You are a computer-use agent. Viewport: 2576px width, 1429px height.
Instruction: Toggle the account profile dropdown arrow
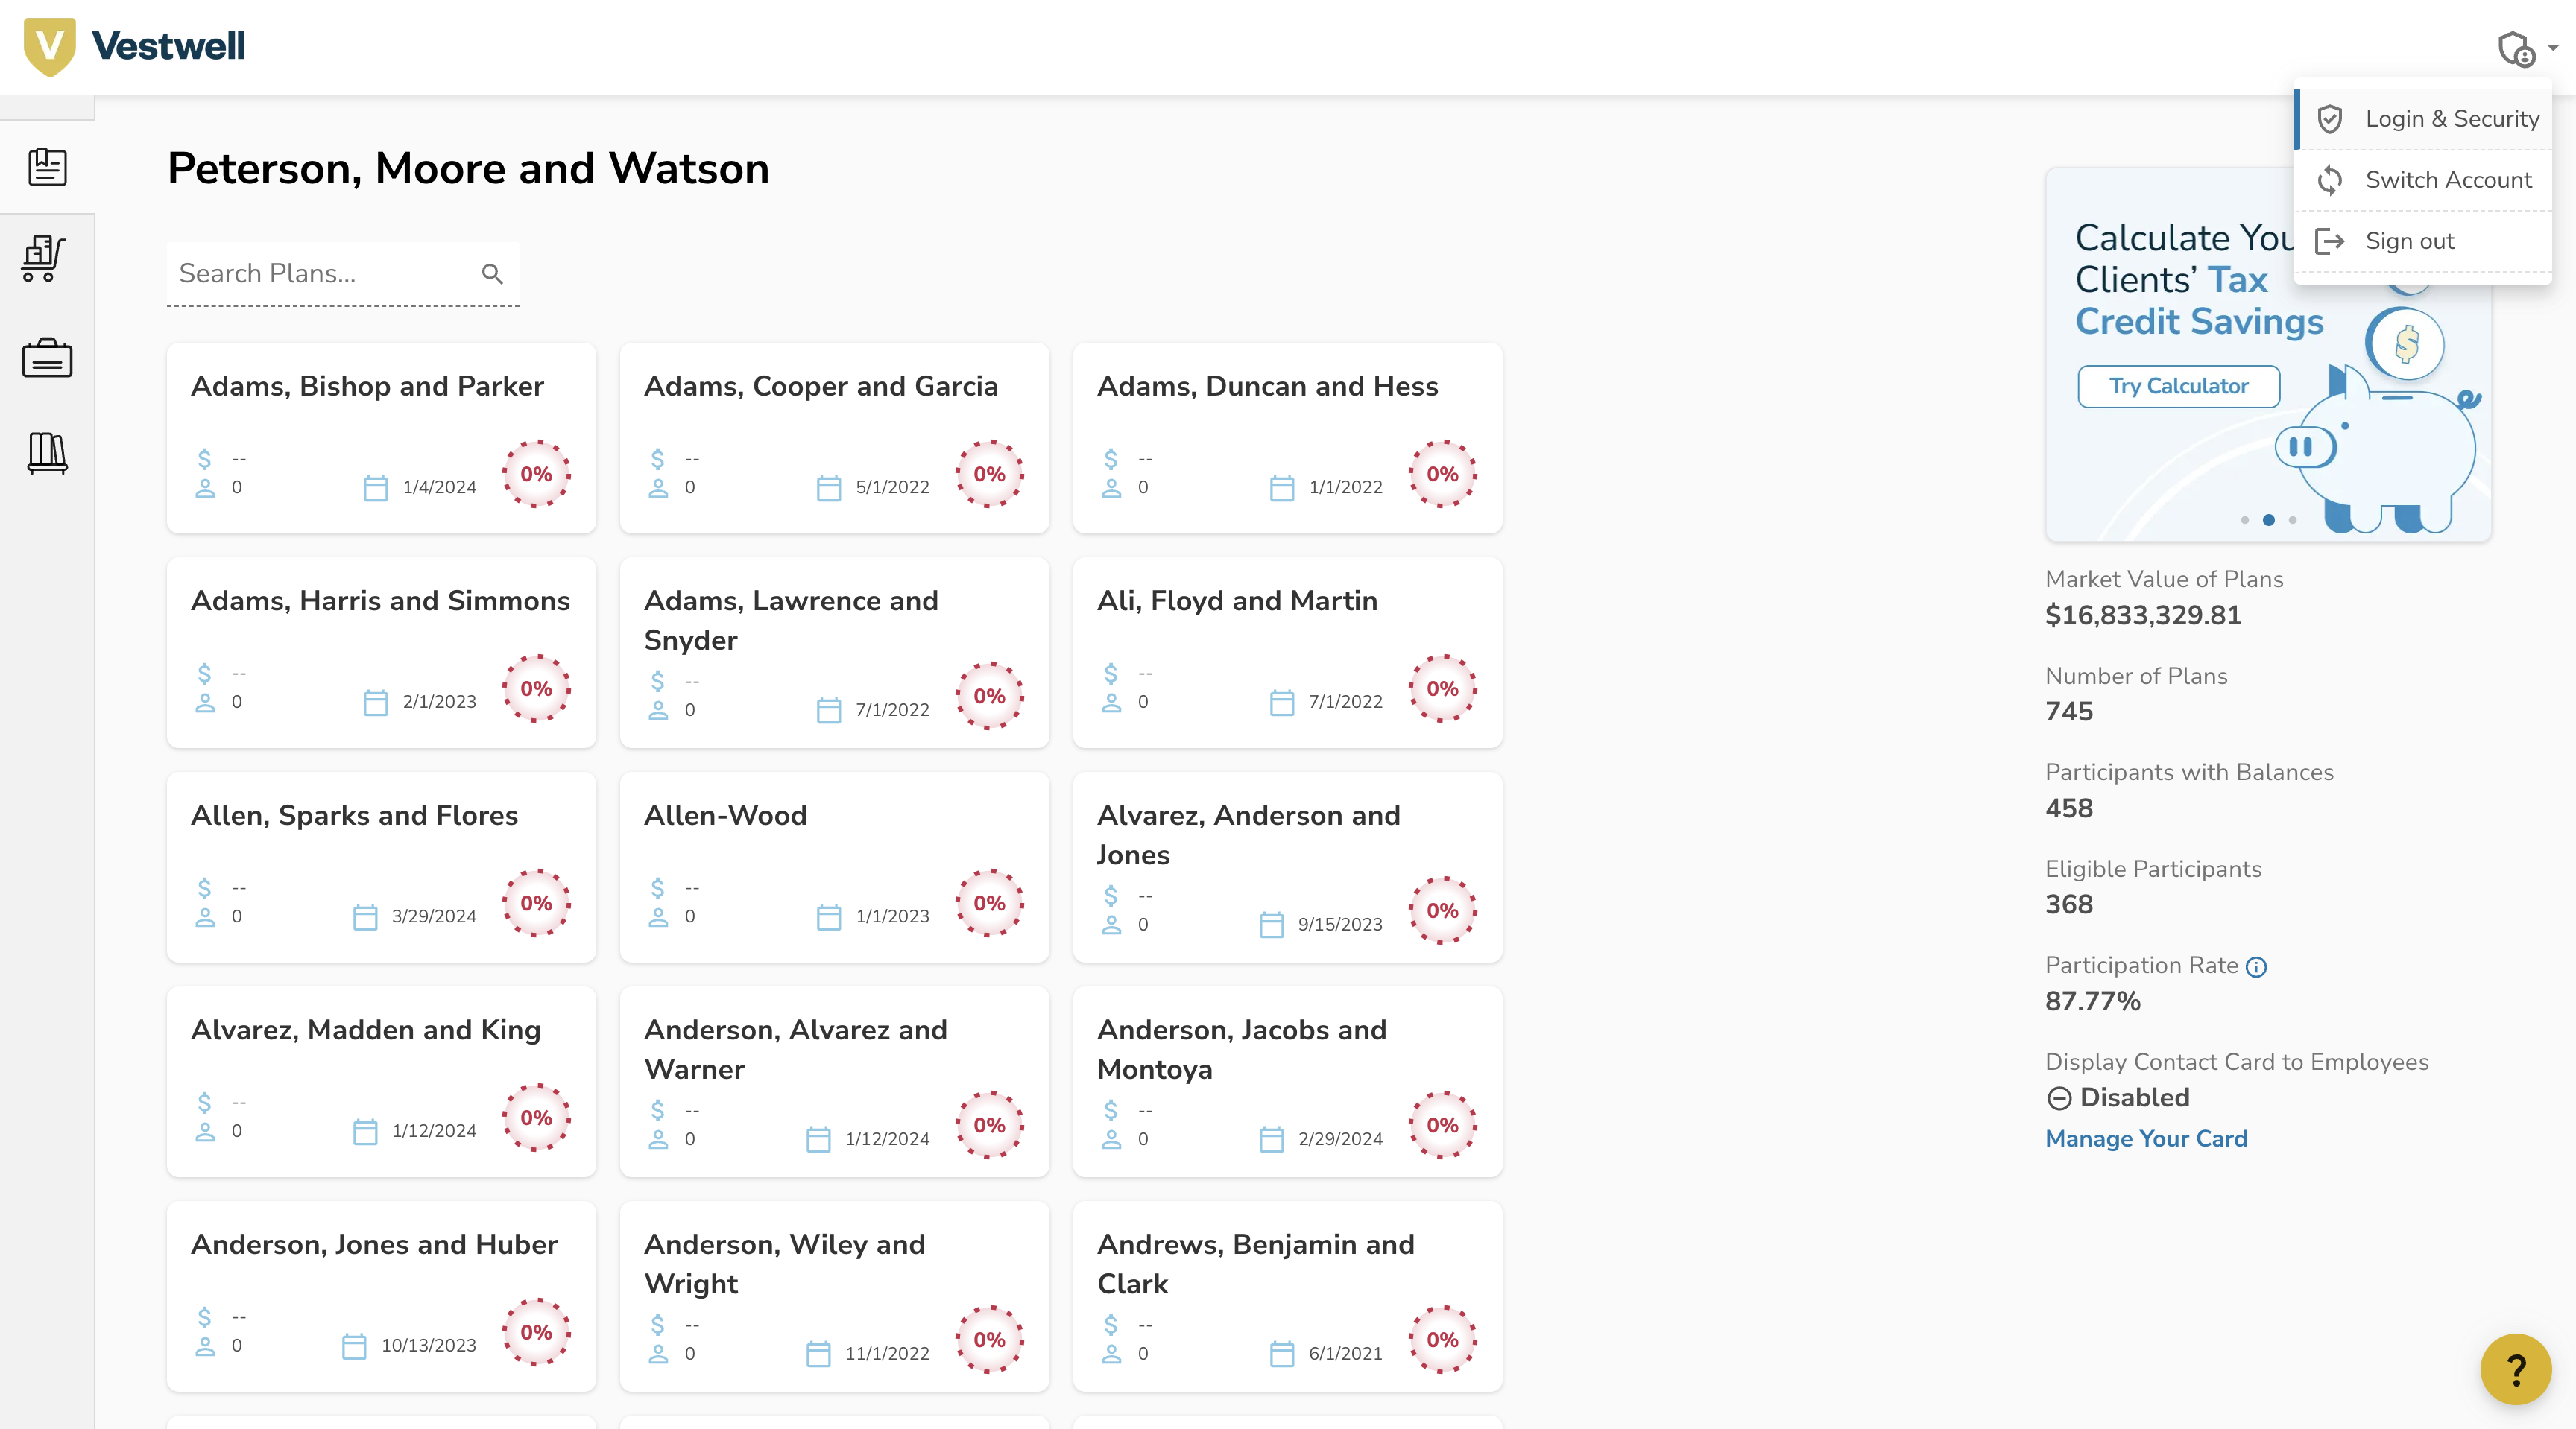tap(2553, 47)
